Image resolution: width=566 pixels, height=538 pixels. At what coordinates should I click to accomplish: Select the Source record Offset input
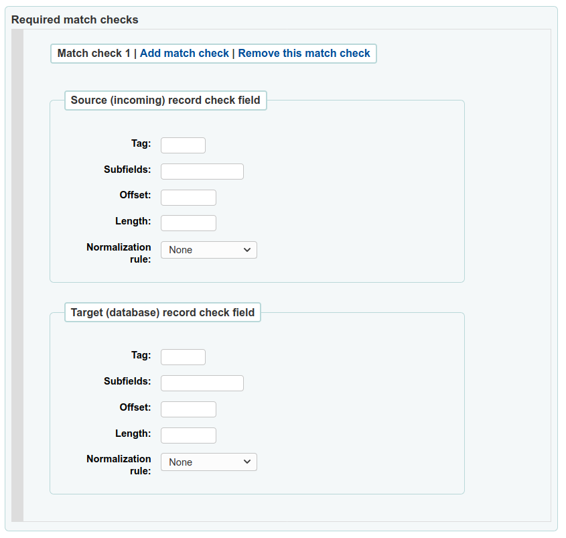coord(188,198)
